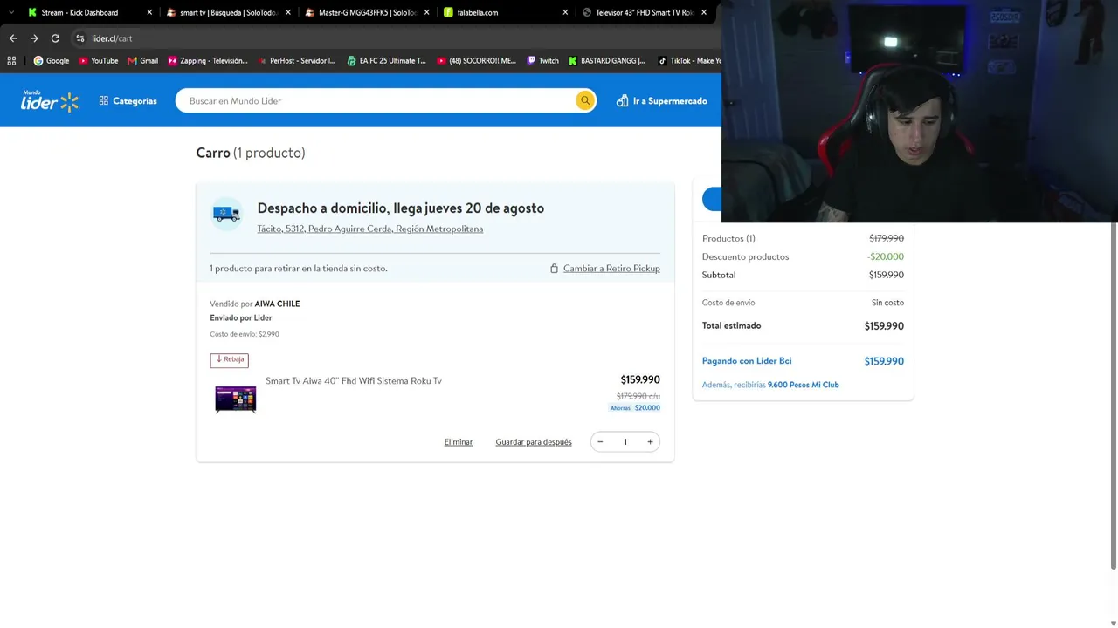The width and height of the screenshot is (1118, 628).
Task: Click the site info icon in address bar
Action: [79, 38]
